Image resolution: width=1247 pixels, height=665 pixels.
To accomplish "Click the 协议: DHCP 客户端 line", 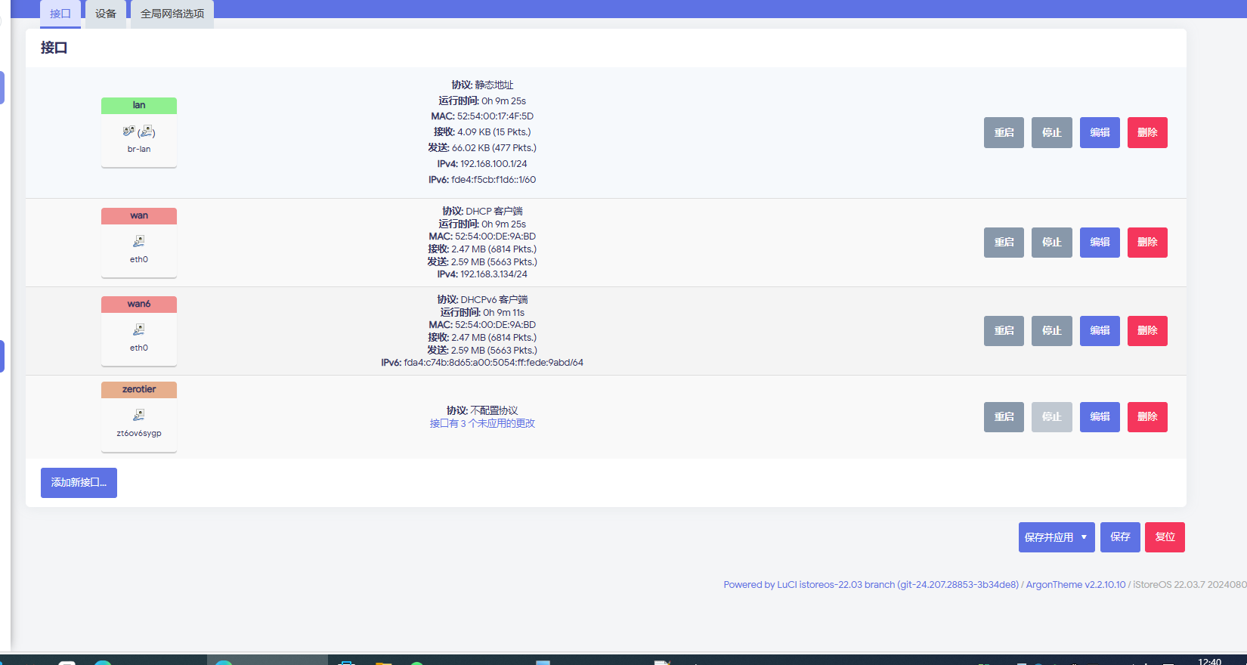I will pos(482,211).
